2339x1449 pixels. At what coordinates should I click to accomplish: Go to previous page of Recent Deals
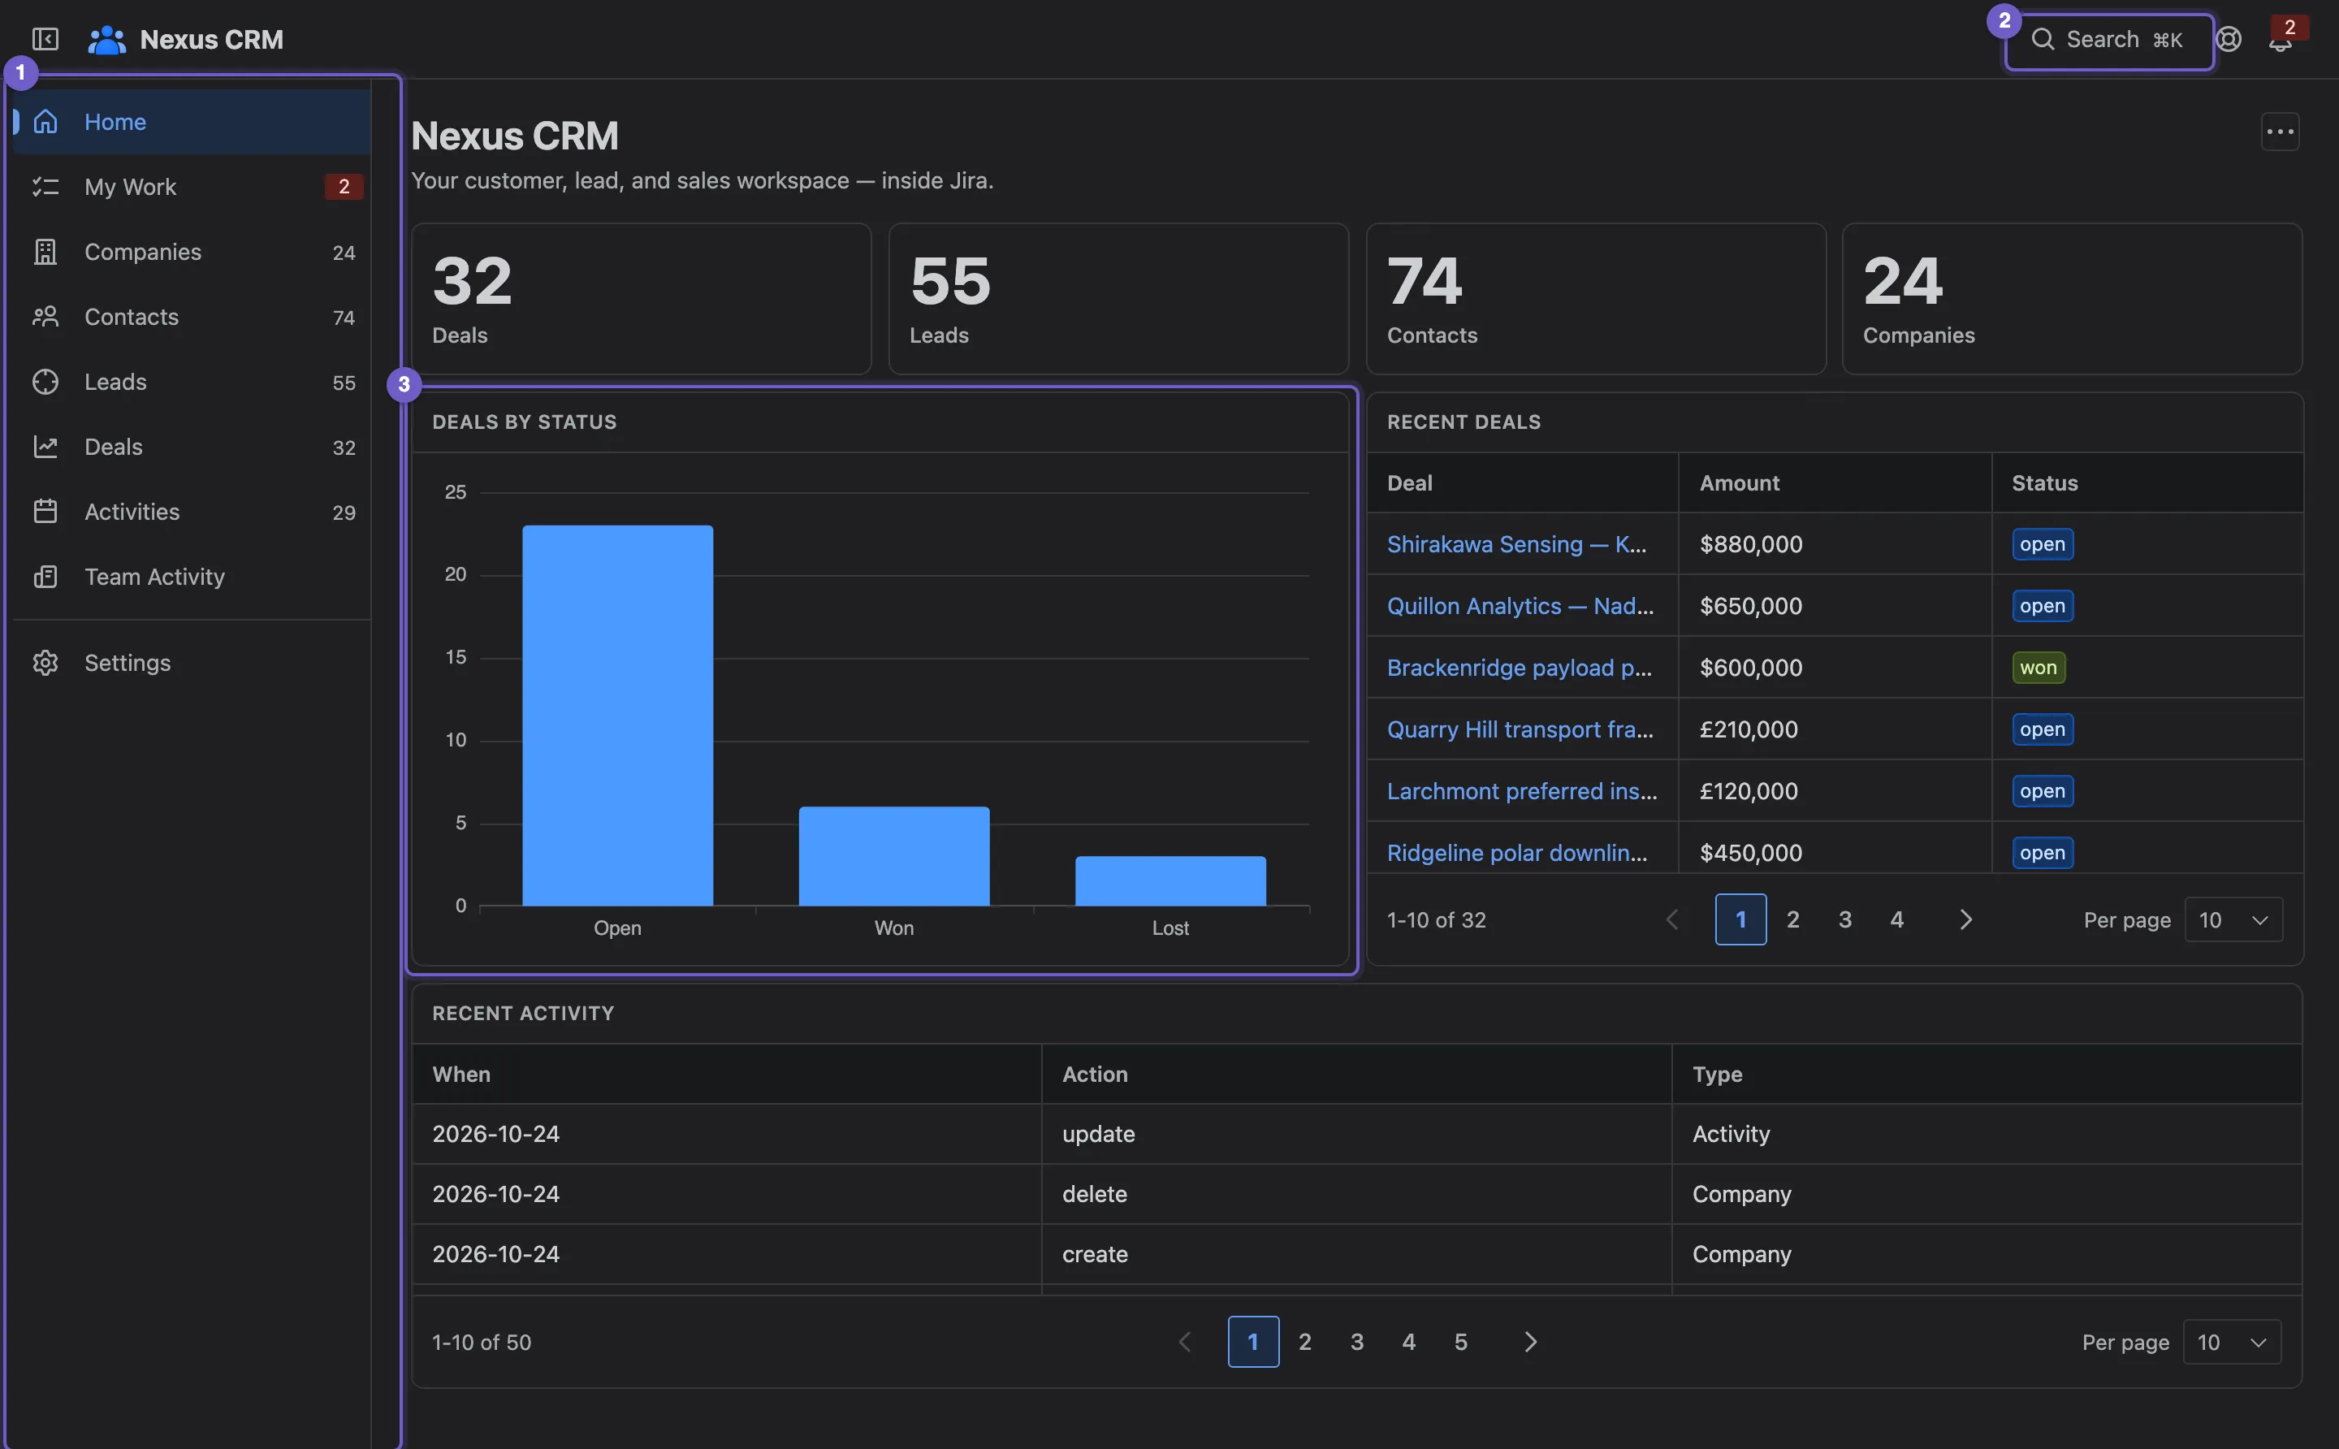tap(1673, 920)
